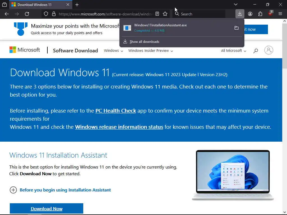This screenshot has width=287, height=215.
Task: Select the Download Windows 11 tab
Action: tap(41, 4)
